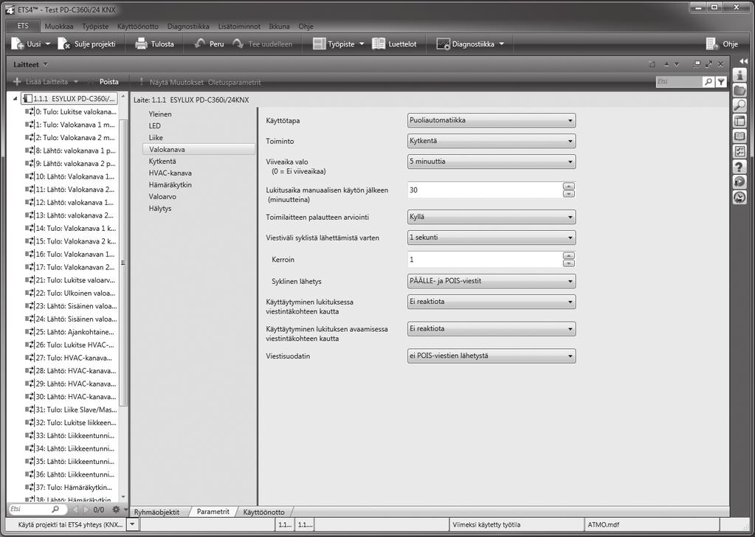Open the Toiminto dropdown
Image resolution: width=755 pixels, height=537 pixels.
coord(491,141)
